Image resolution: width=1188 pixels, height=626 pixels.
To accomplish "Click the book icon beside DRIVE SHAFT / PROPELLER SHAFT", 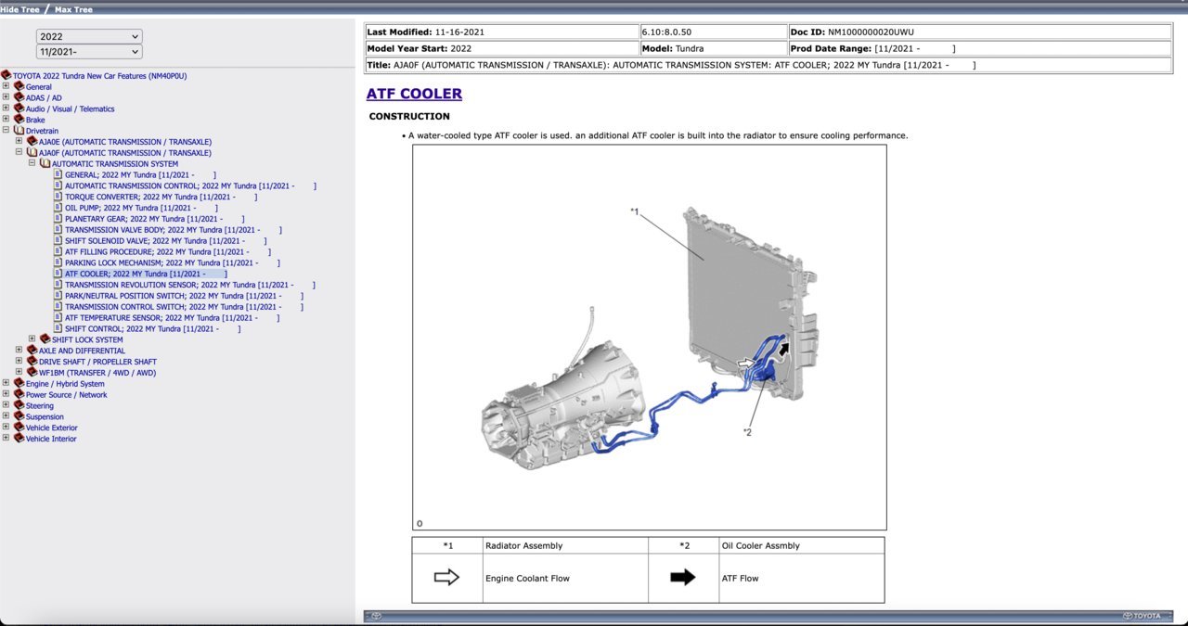I will (x=32, y=362).
